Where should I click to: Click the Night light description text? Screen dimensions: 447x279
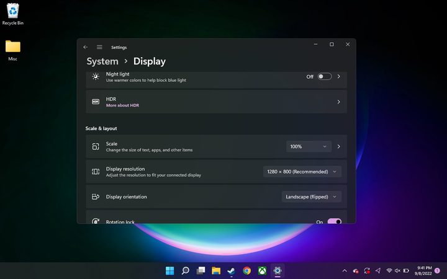click(x=146, y=80)
